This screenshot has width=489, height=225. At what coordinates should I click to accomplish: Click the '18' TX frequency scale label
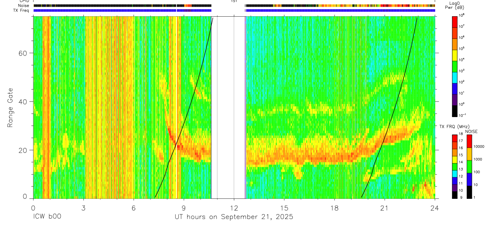(461, 135)
